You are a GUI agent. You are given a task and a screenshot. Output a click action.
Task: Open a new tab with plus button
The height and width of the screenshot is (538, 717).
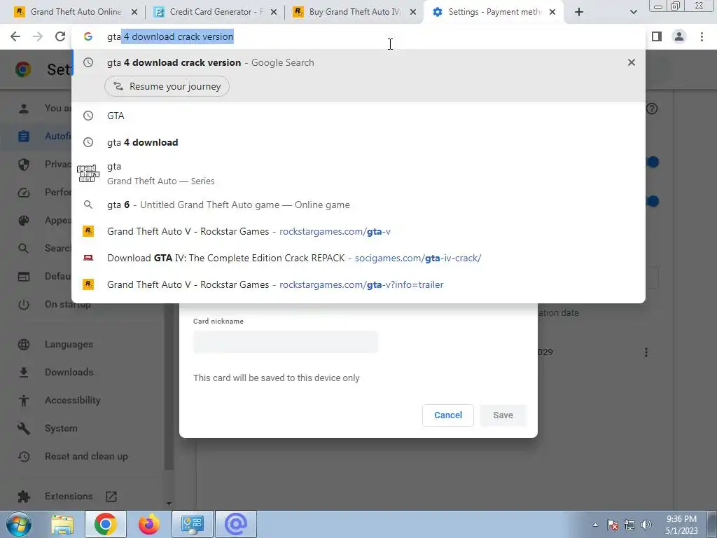pyautogui.click(x=579, y=12)
